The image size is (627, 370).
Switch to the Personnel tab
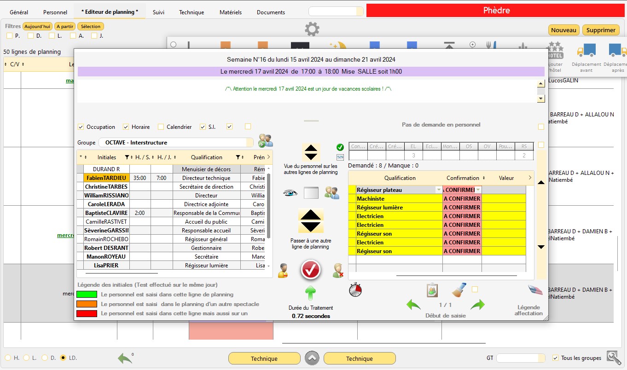click(55, 12)
